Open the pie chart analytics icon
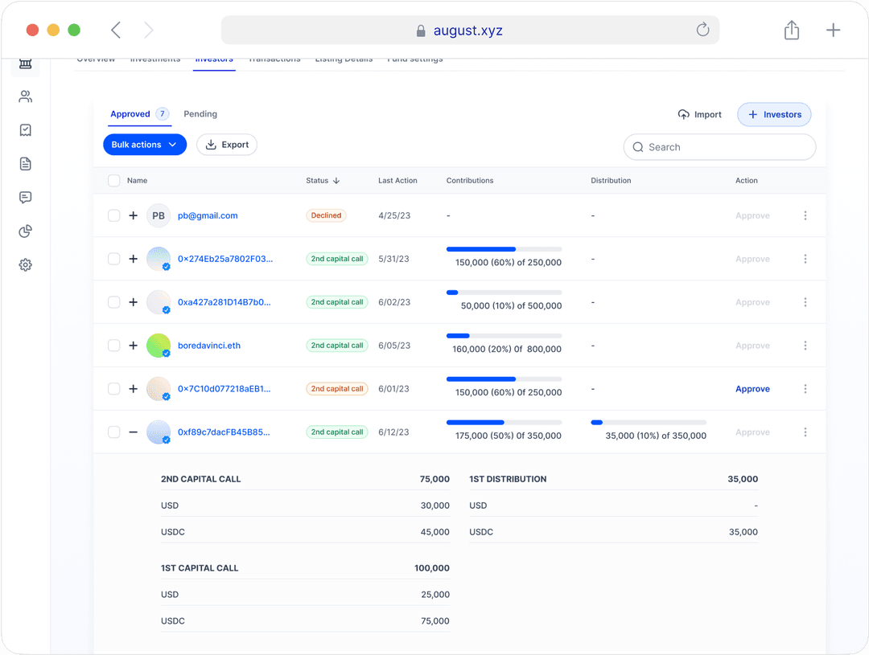The height and width of the screenshot is (655, 869). (26, 231)
